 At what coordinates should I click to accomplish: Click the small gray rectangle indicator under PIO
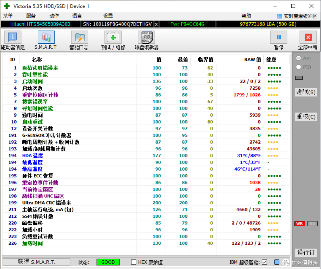(299, 78)
